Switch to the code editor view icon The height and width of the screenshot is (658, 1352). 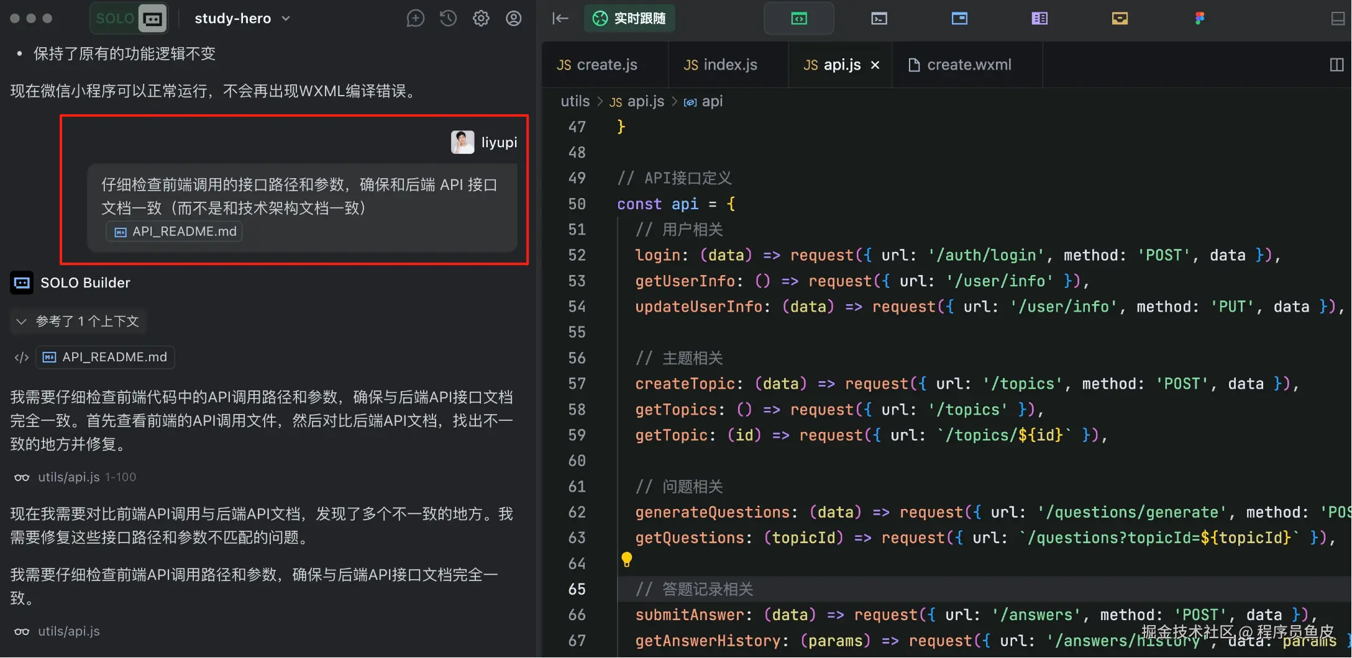pos(799,19)
